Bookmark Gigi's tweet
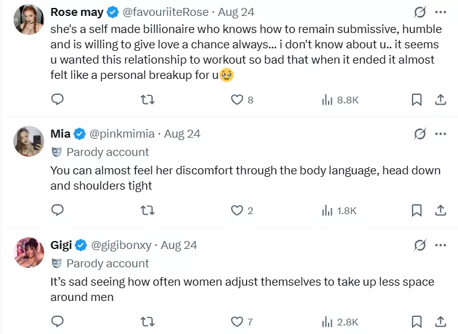 [416, 322]
